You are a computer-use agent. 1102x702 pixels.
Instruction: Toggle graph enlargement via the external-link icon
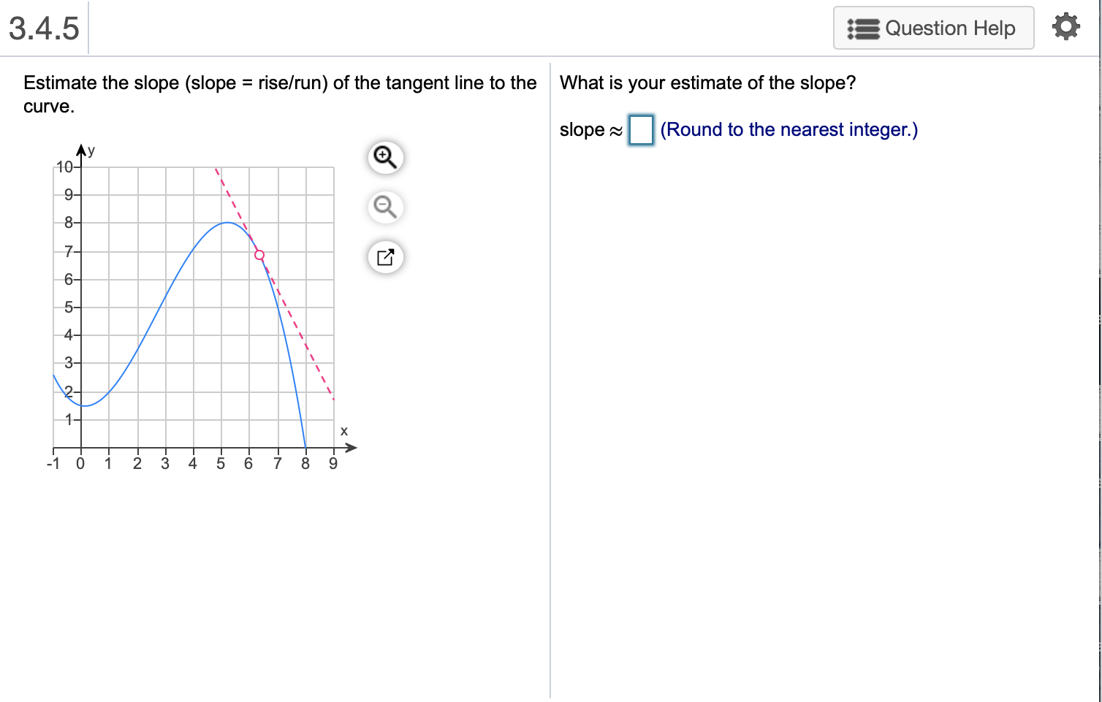[385, 257]
